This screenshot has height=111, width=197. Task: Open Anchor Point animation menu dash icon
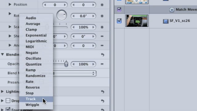pos(102,46)
